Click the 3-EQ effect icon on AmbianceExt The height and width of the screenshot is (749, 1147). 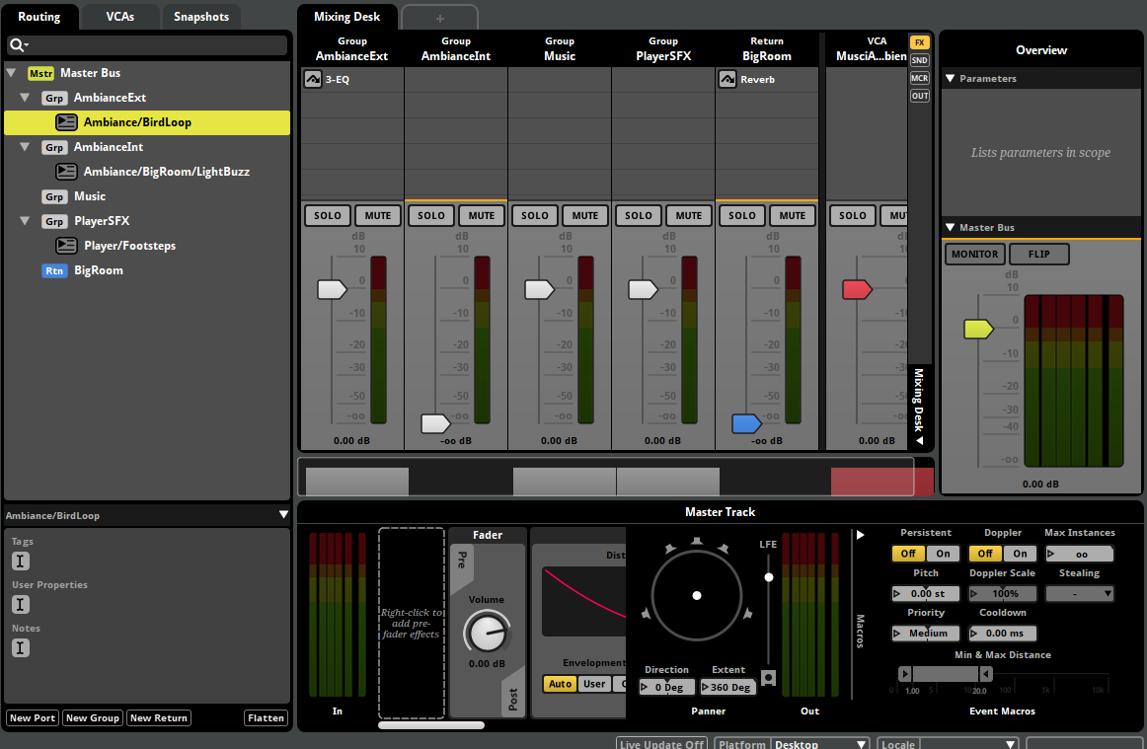(313, 80)
